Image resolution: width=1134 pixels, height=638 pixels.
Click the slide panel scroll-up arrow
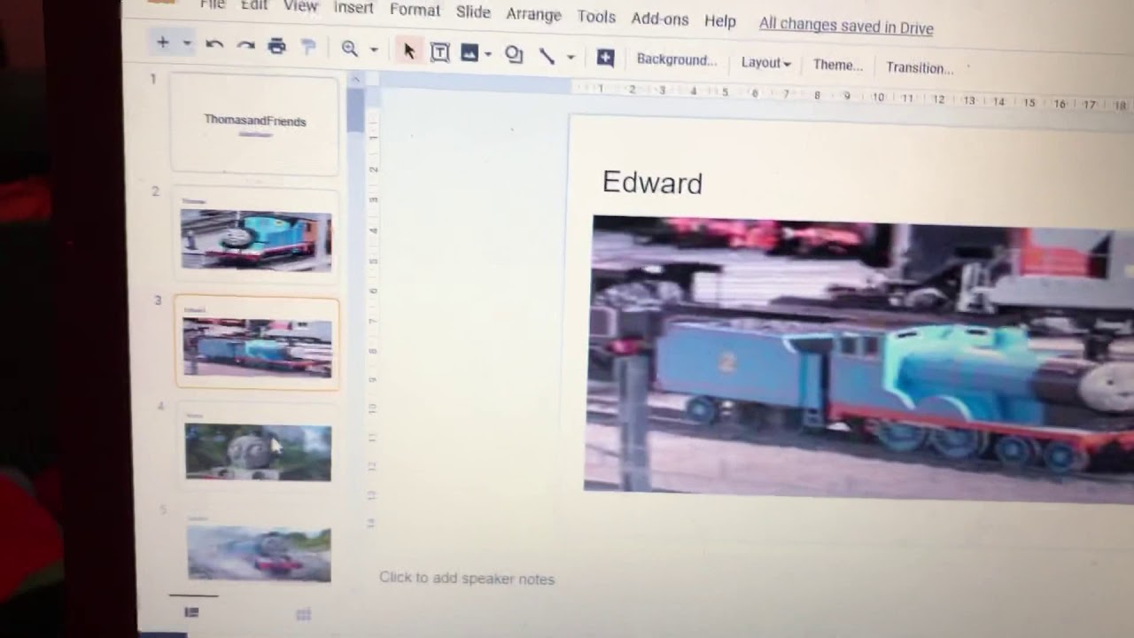pyautogui.click(x=355, y=80)
